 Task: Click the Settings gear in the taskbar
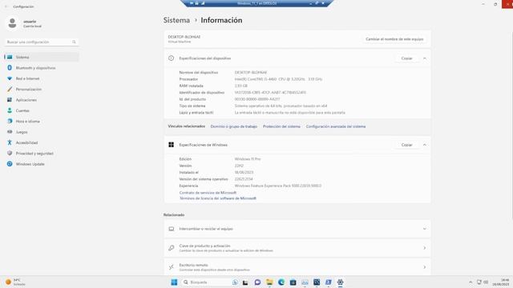coord(340,282)
